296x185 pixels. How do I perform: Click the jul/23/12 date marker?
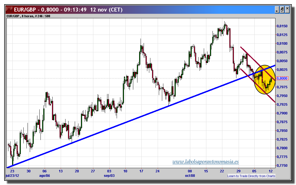tap(12, 175)
